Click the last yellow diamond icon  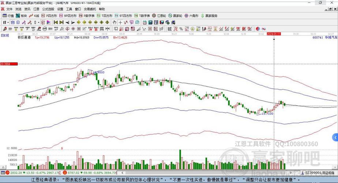107,22
